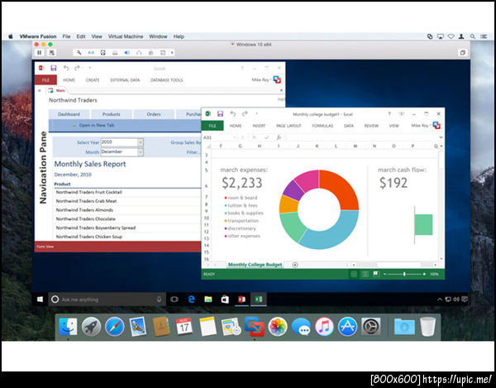Click the blue arrows network icon
Screen dimensions: 496x388
point(91,53)
